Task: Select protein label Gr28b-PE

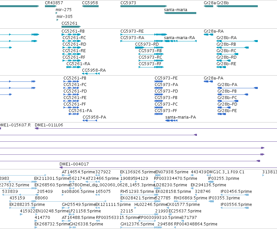Action: (227, 111)
